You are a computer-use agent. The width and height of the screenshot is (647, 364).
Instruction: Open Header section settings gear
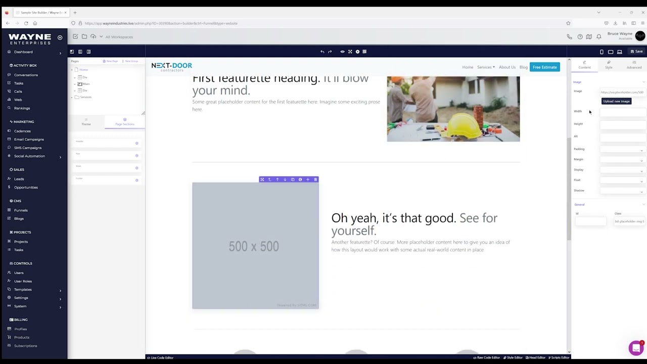point(136,143)
